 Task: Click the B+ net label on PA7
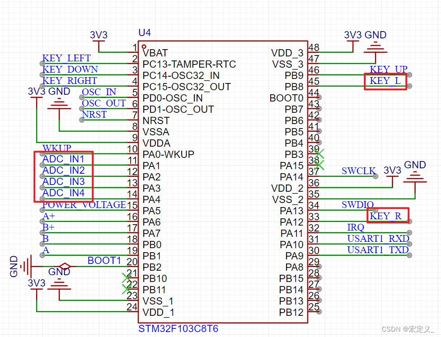tap(48, 227)
